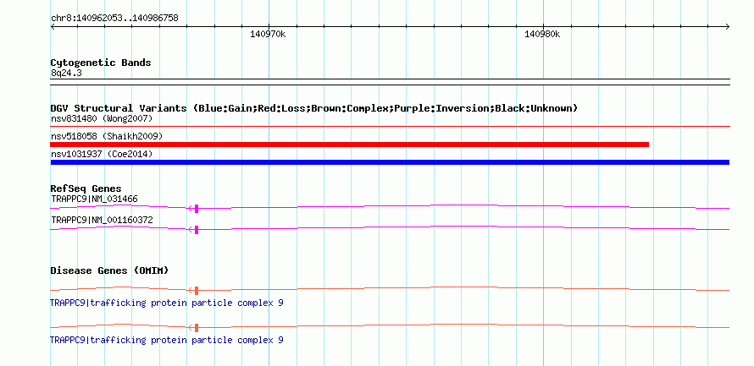Open first TRAPPC9|trafficking protein particle complex 9 link

click(166, 303)
